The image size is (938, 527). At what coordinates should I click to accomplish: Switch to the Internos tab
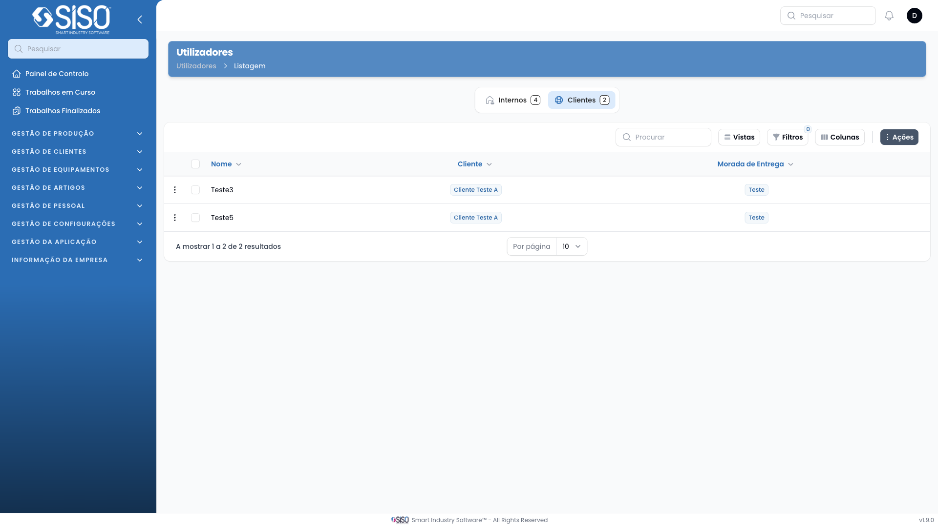tap(512, 100)
